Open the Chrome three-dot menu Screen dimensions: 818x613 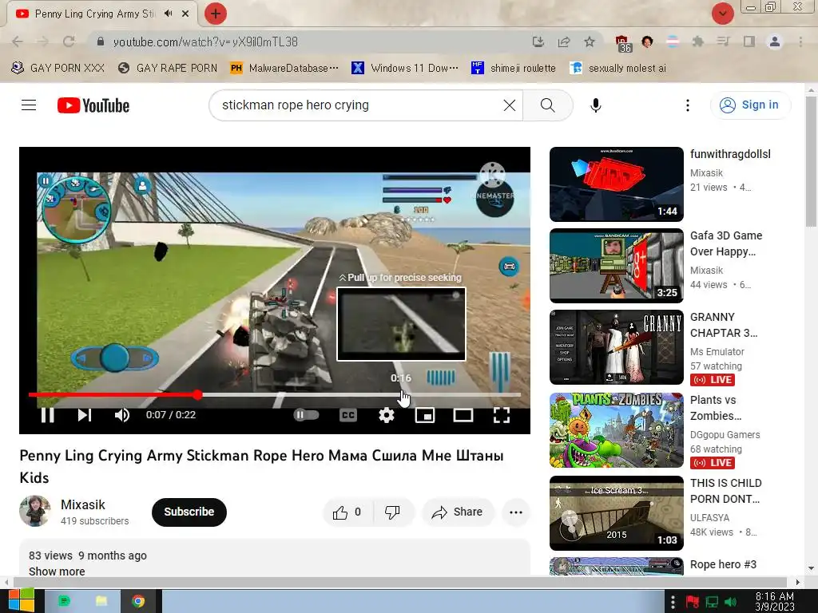click(x=800, y=42)
